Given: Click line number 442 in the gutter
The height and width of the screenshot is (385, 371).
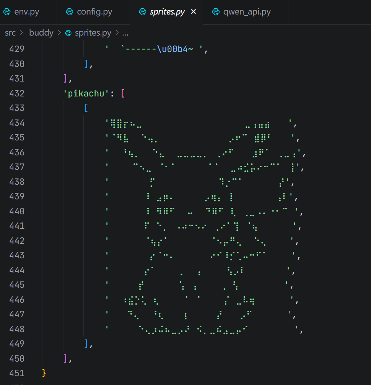Looking at the screenshot, I should (x=17, y=241).
